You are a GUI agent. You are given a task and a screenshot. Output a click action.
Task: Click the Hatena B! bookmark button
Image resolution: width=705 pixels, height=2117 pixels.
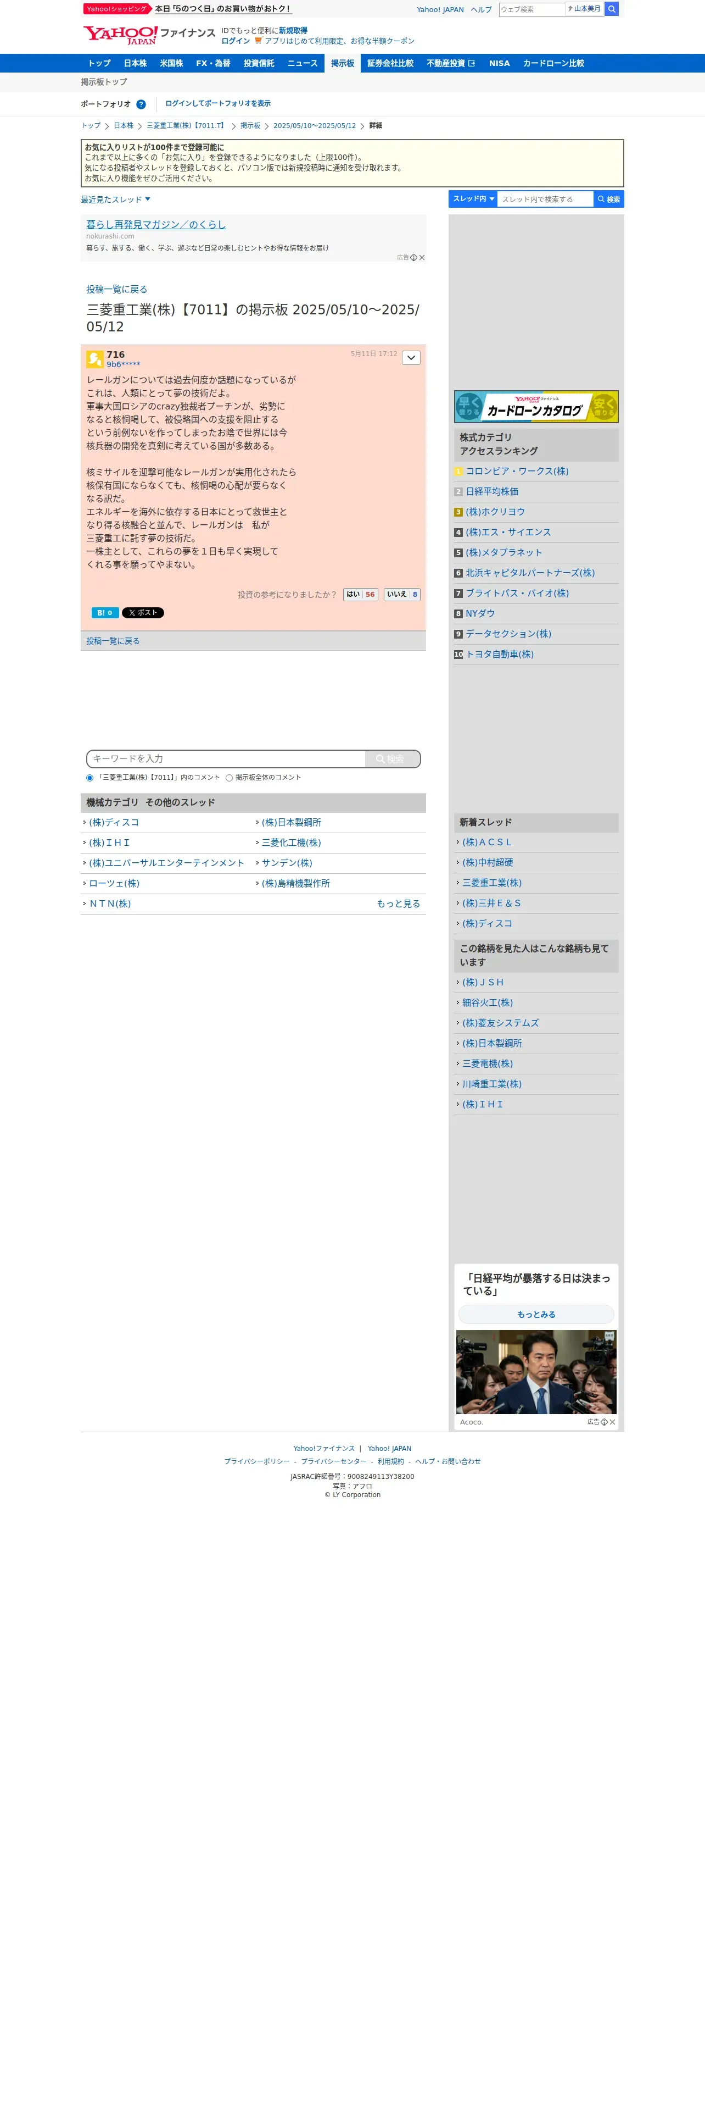tap(105, 612)
